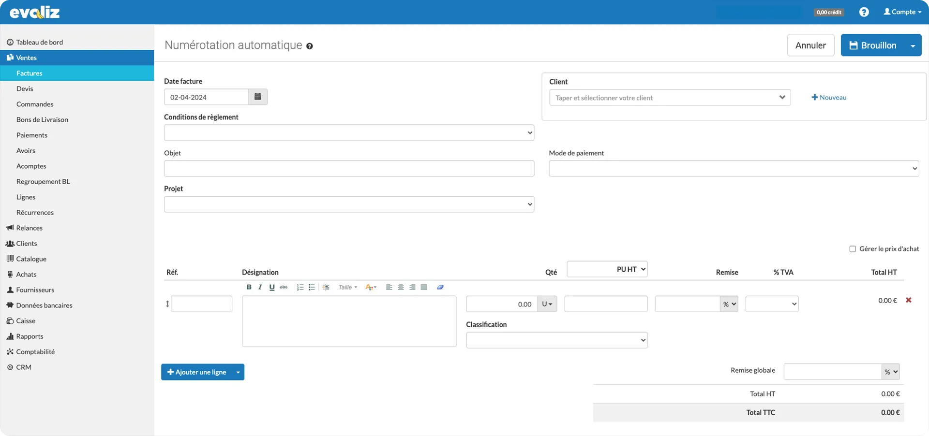Toggle italic formatting in the designation editor

click(x=260, y=287)
